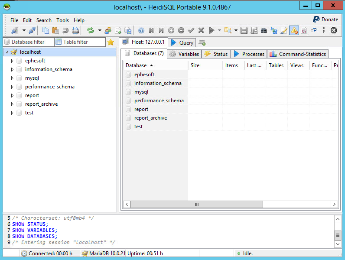Click the Copy toolbar icon
Screen dimensions: 345x260
click(x=46, y=30)
